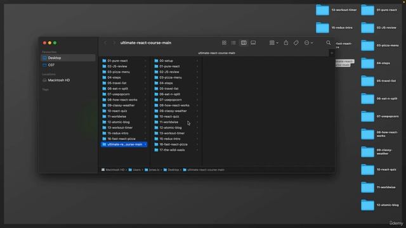Select 05-travel-list in the first column
406x228 pixels.
(124, 83)
